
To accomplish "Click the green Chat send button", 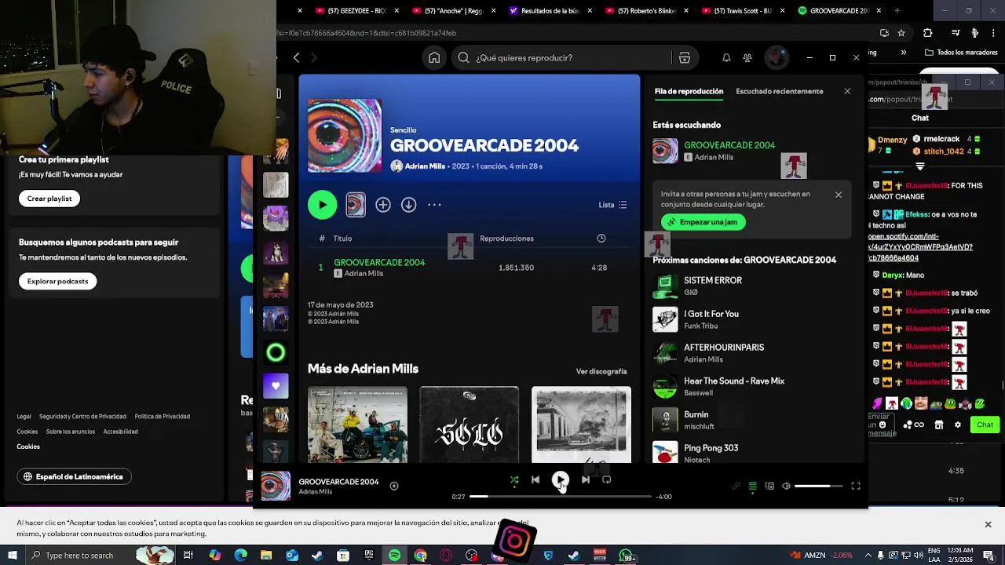I will coord(985,425).
